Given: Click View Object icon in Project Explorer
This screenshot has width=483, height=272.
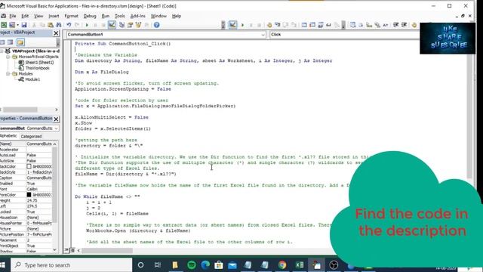Looking at the screenshot, I should 10,42.
